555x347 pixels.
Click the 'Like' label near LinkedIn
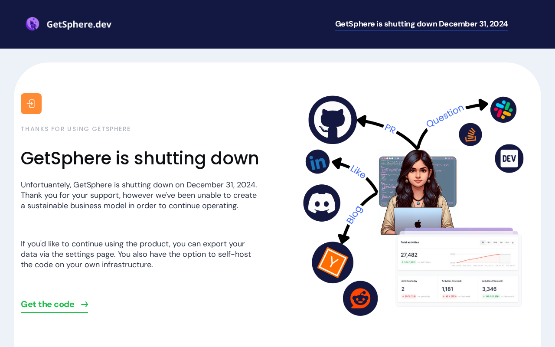click(358, 172)
